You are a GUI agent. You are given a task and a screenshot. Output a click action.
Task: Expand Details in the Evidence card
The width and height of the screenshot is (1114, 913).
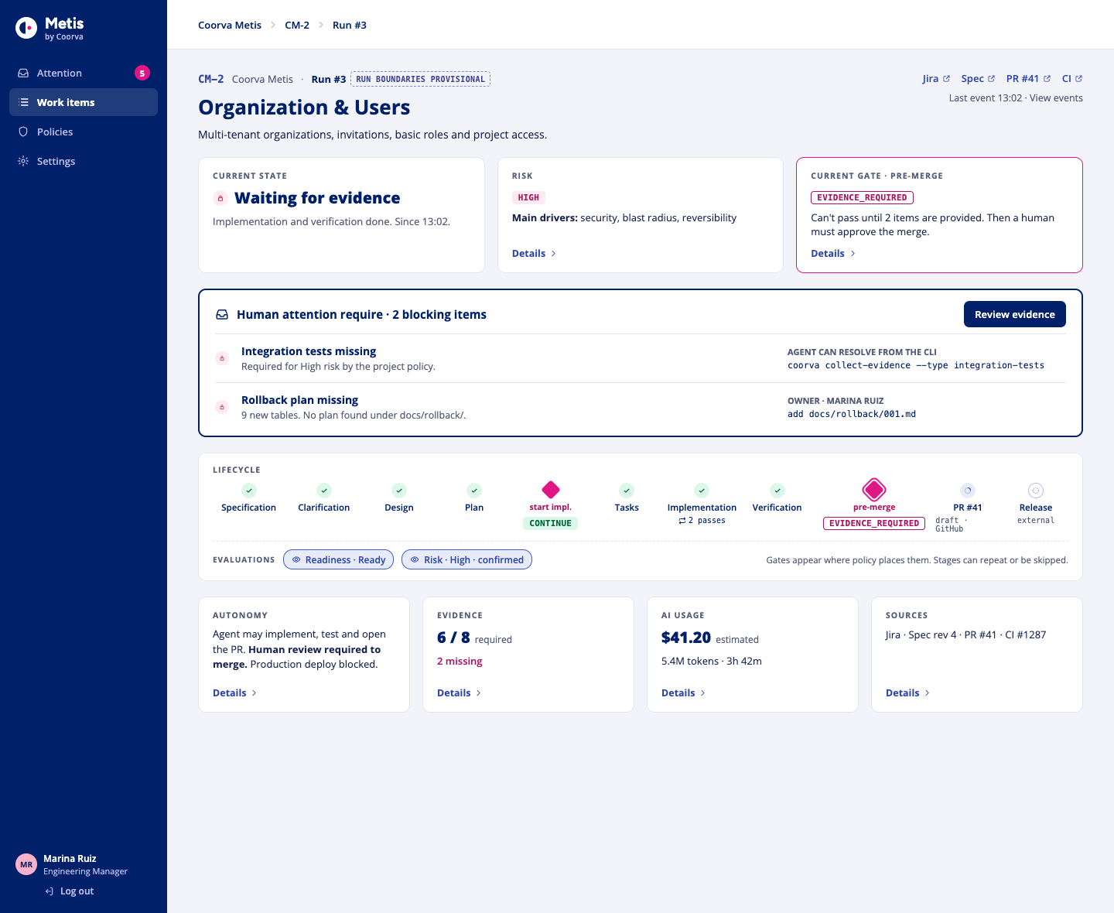[x=459, y=693]
